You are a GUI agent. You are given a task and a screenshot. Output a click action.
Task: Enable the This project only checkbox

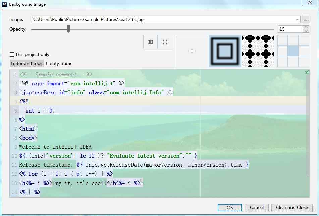point(12,54)
